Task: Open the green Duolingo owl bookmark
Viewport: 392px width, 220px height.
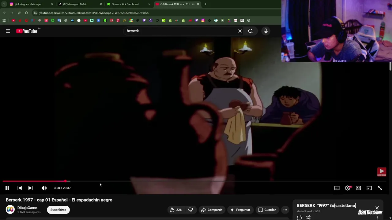Action: [164, 20]
